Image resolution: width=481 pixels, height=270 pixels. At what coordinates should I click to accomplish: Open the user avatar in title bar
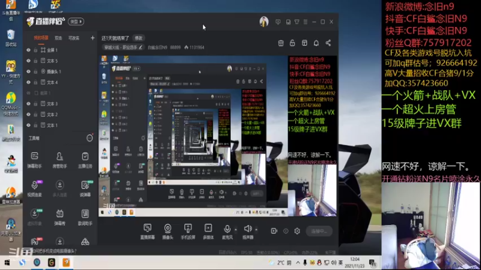(264, 22)
